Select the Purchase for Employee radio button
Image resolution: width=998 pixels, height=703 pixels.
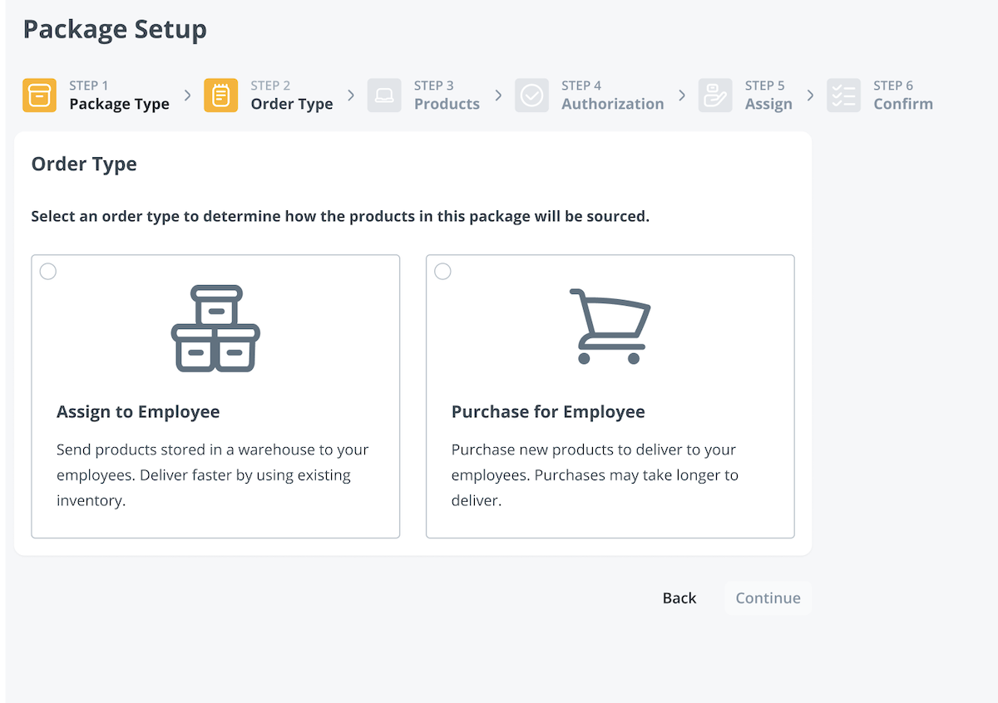point(443,272)
